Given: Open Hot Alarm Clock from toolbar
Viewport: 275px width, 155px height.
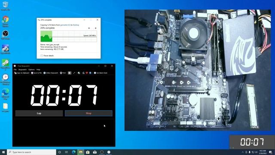Looking at the screenshot, I should pyautogui.click(x=101, y=73).
